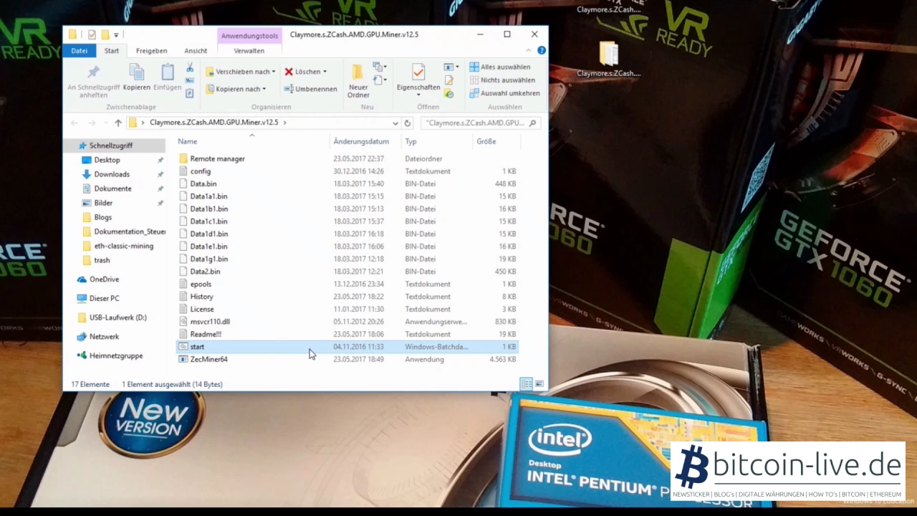917x516 pixels.
Task: Click the edit icon in Öffnen group
Action: [x=448, y=80]
